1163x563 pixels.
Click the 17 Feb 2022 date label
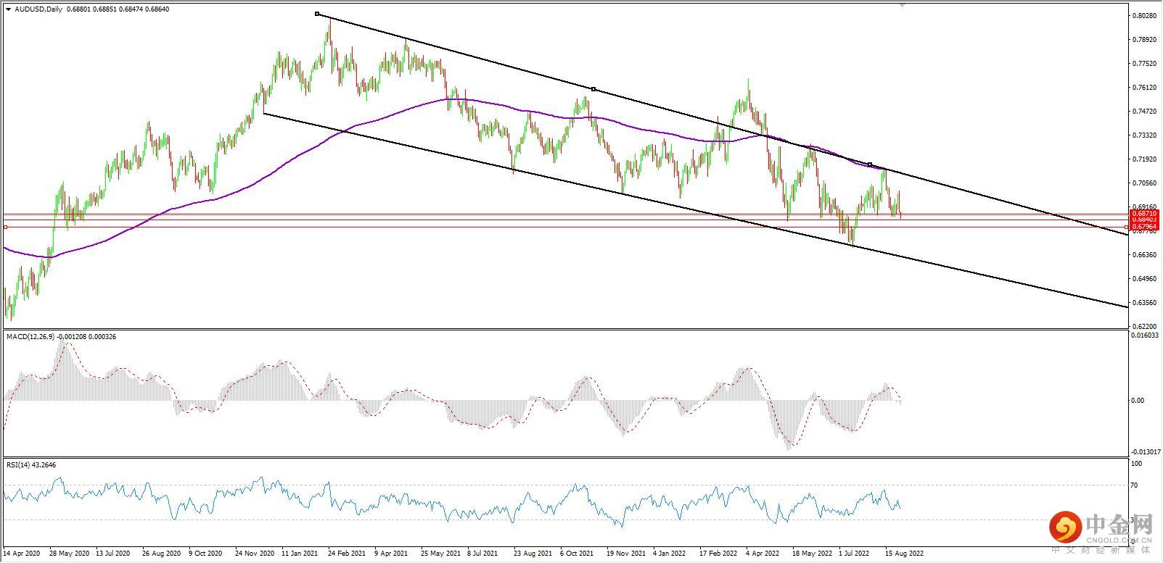718,552
